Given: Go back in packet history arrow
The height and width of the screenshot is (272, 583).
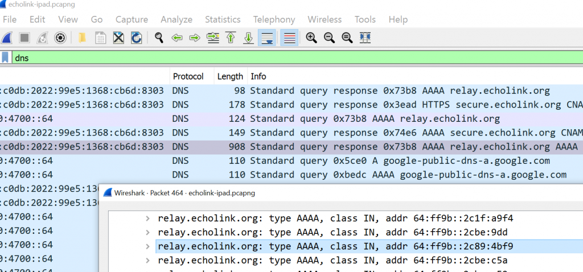Looking at the screenshot, I should coord(177,38).
